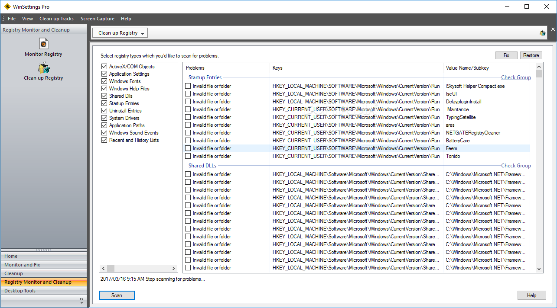Select the TypingSatellite value text
The width and height of the screenshot is (557, 308).
(x=461, y=117)
